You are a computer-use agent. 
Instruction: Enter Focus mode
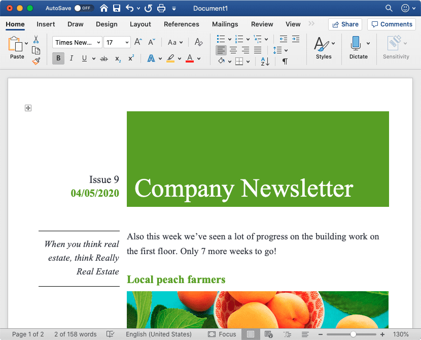222,334
